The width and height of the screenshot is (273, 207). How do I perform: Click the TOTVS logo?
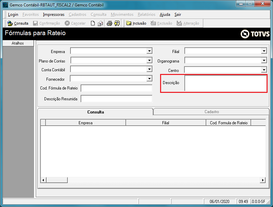(x=255, y=34)
